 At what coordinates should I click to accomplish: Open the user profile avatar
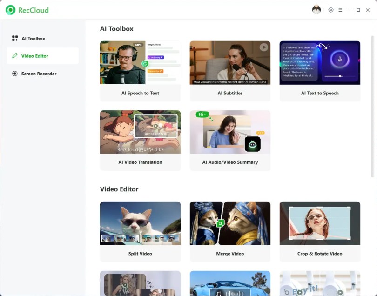pyautogui.click(x=316, y=10)
